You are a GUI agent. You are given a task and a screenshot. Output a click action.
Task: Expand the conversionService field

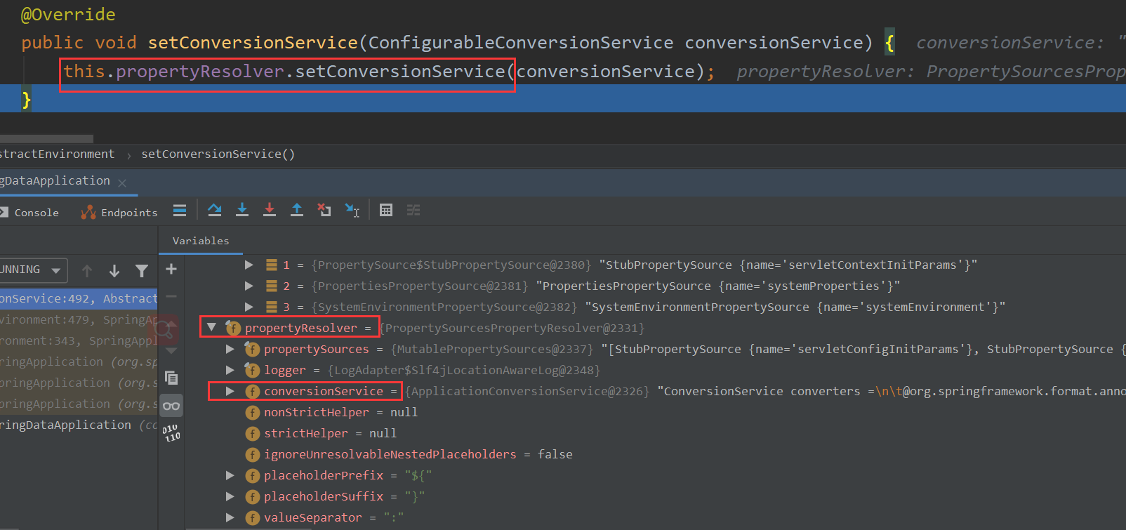[230, 391]
